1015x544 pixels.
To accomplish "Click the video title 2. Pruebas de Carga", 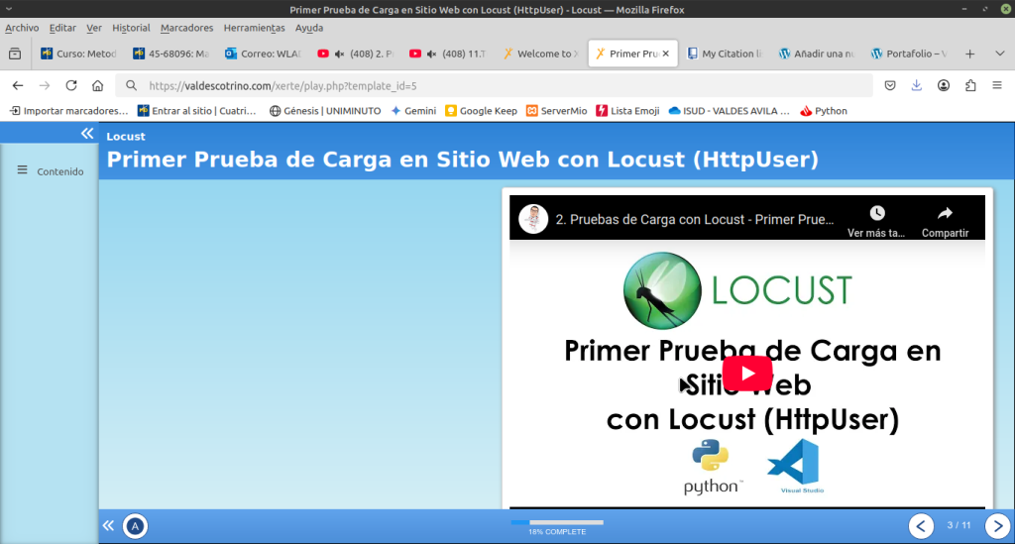I will [x=695, y=219].
